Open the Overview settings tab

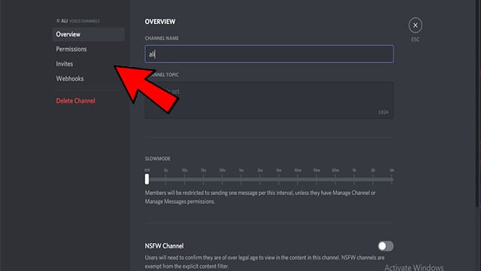[89, 34]
